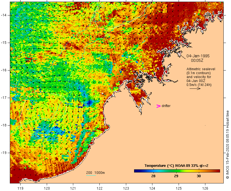Click latitude axis label -17

point(4,98)
